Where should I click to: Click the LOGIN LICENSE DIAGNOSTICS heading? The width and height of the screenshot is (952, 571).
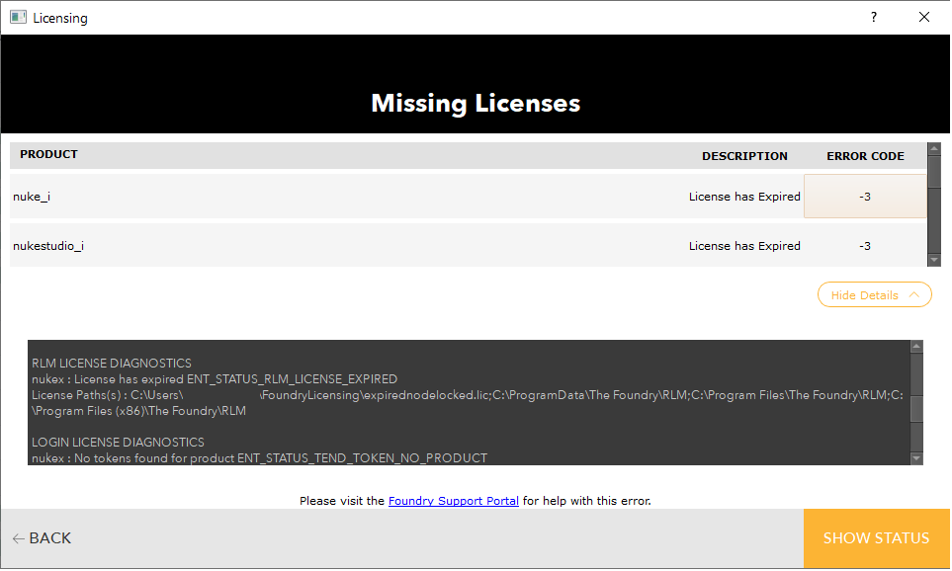(x=118, y=443)
